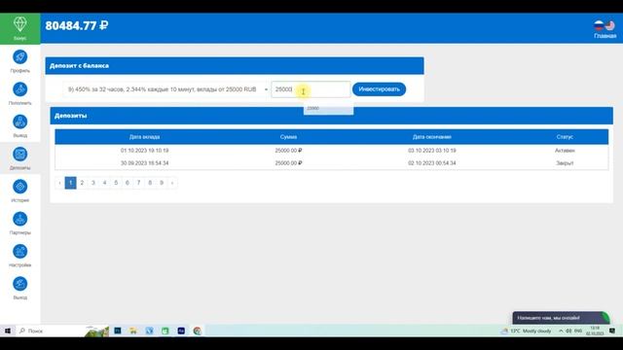Click the 01.10.2023 19:10:19 deposit date
Image resolution: width=623 pixels, height=350 pixels.
145,151
